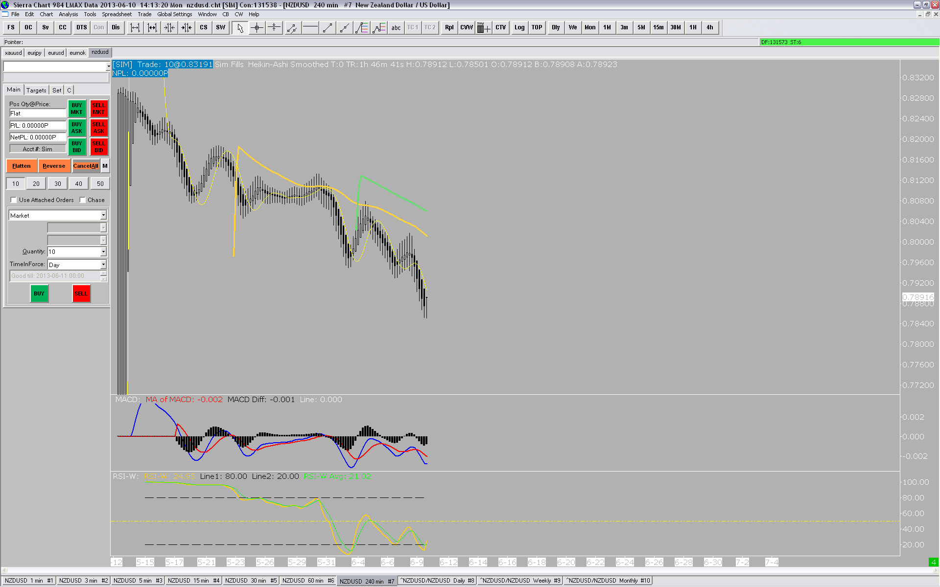Screen dimensions: 940x587
Task: Activate the chart values crosshair tool
Action: pos(257,28)
